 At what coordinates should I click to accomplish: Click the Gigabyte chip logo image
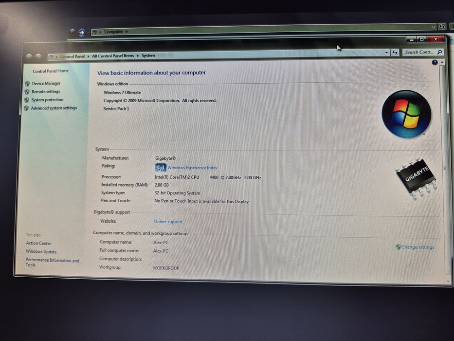pos(416,179)
